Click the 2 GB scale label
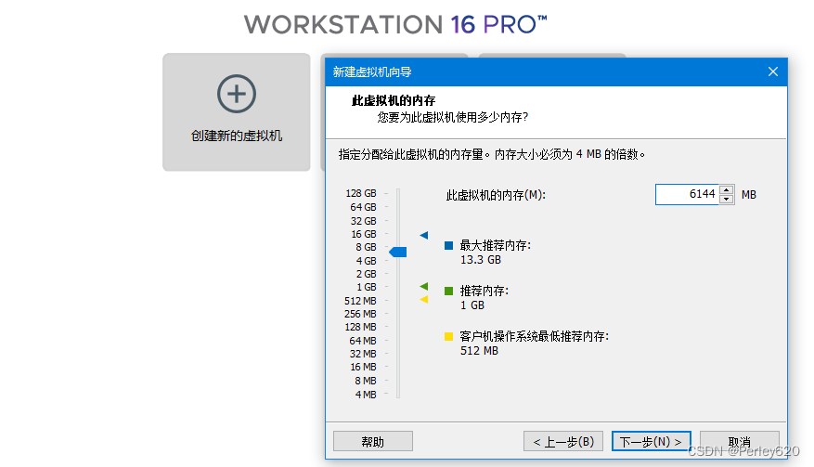Screen dimensions: 814x467 (x=366, y=274)
